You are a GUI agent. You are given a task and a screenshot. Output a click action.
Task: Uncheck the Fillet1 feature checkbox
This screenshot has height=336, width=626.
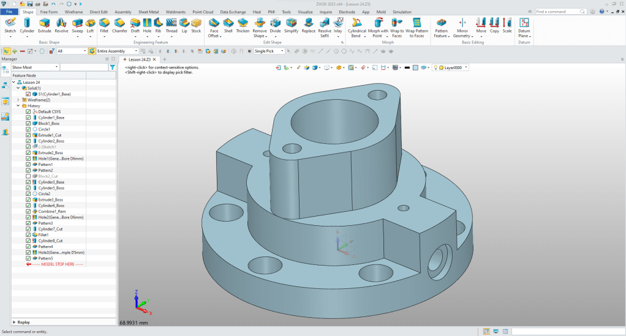click(28, 235)
